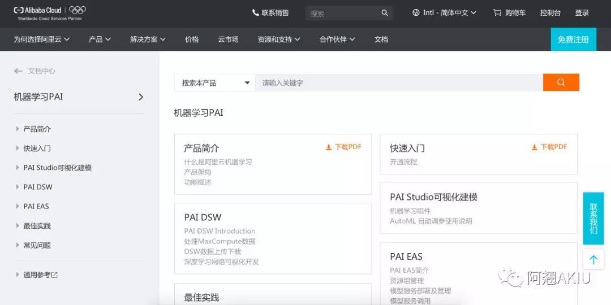Viewport: 611px width, 305px height.
Task: Click the download icon in 快速入门 card
Action: click(534, 147)
